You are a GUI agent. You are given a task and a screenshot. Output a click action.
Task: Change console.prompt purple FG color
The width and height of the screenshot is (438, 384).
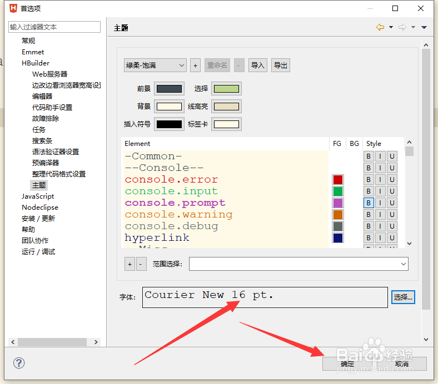338,203
